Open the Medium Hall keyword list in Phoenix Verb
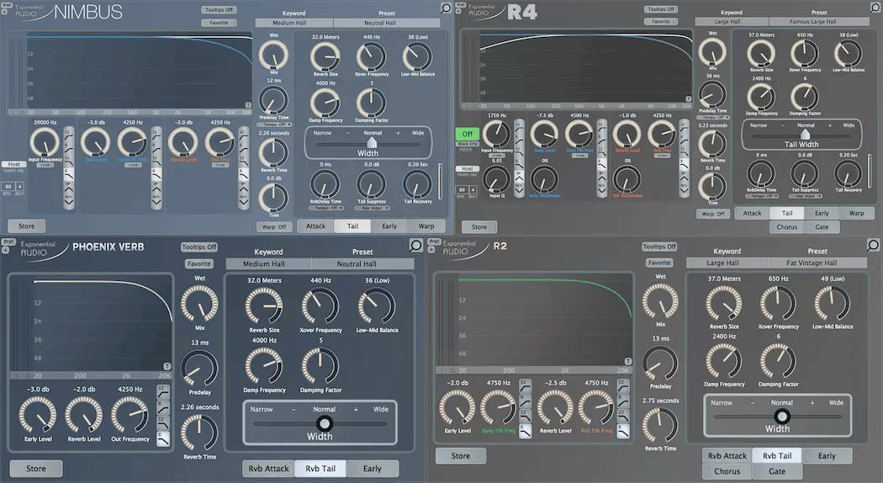This screenshot has width=883, height=483. tap(268, 263)
